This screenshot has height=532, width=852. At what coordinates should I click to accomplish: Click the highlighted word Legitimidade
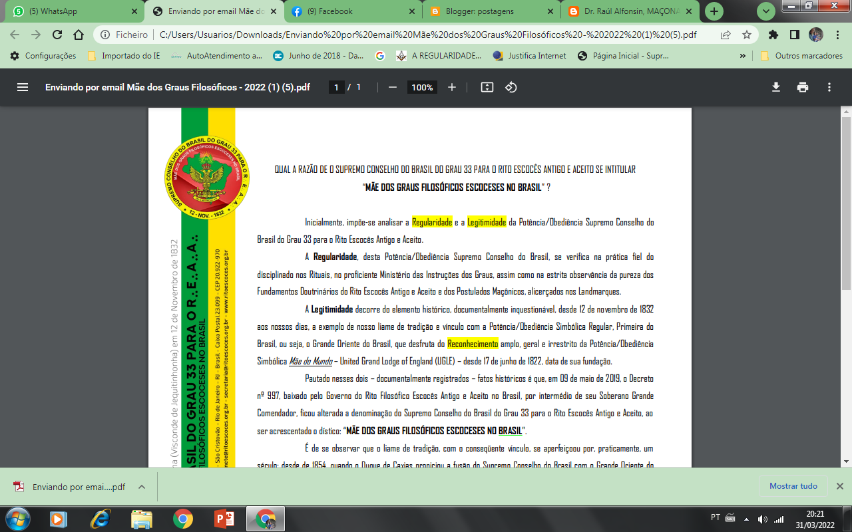pyautogui.click(x=487, y=222)
